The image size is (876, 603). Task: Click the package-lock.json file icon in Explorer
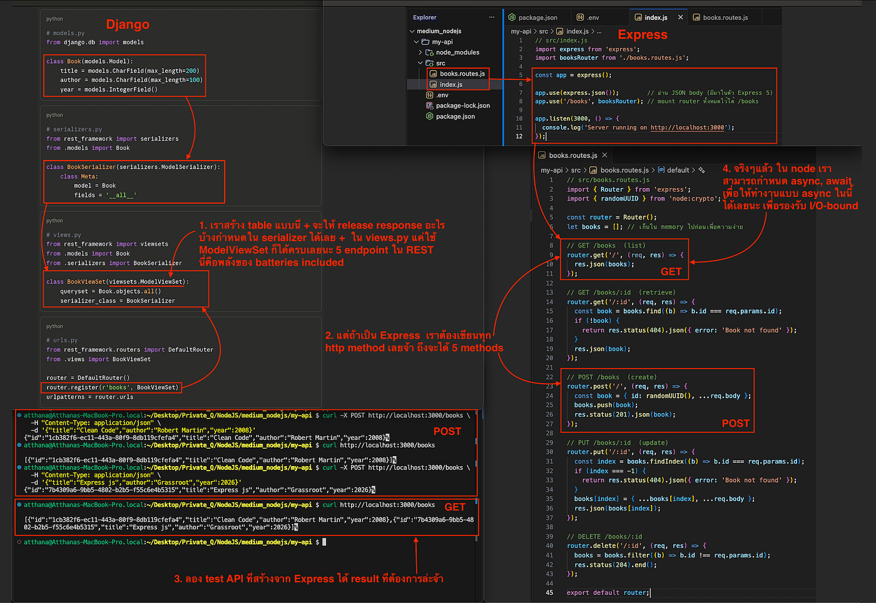tap(429, 106)
